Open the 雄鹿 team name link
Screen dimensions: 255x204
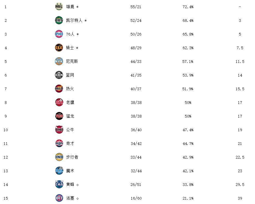tap(70, 7)
